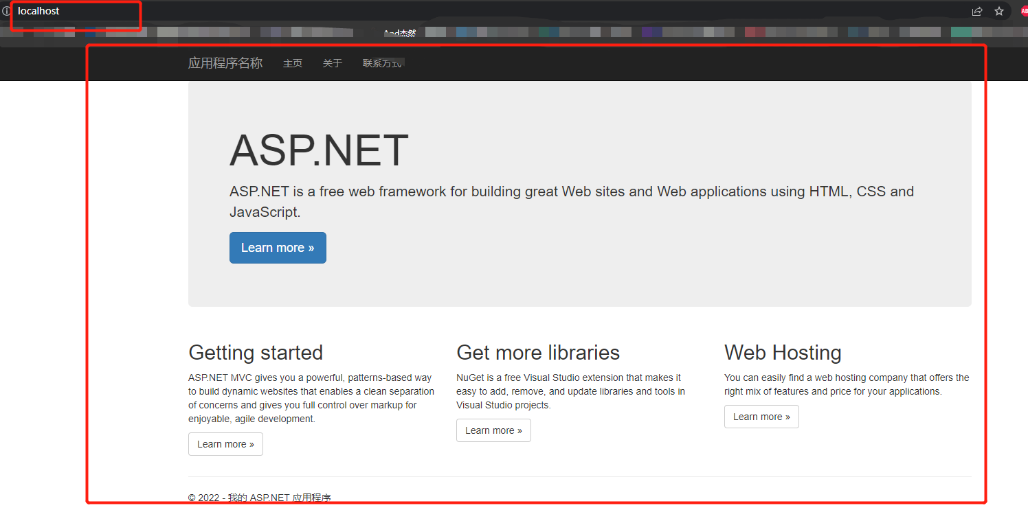Click the site info icon beside localhost

pyautogui.click(x=6, y=11)
